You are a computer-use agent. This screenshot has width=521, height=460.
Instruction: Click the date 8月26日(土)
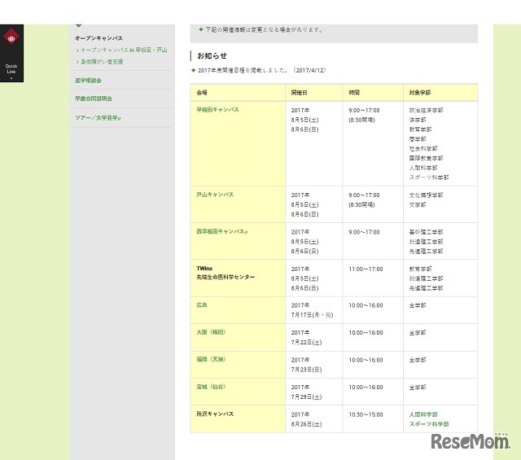pos(306,424)
